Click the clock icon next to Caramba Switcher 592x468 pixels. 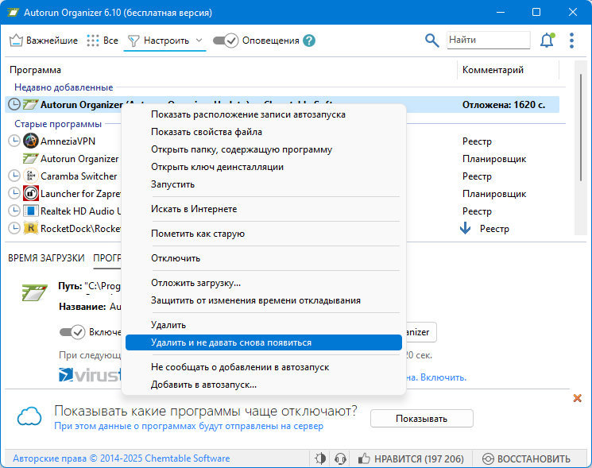pyautogui.click(x=14, y=176)
